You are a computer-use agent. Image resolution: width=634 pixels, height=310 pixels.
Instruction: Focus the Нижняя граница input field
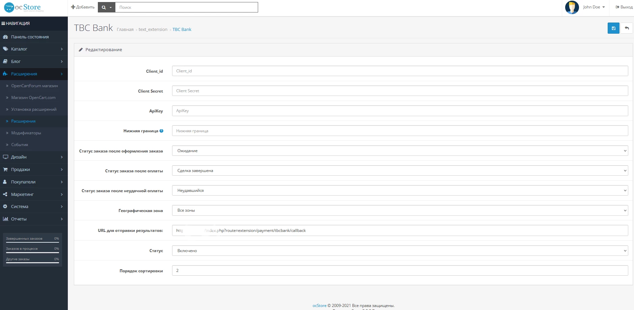pyautogui.click(x=400, y=131)
